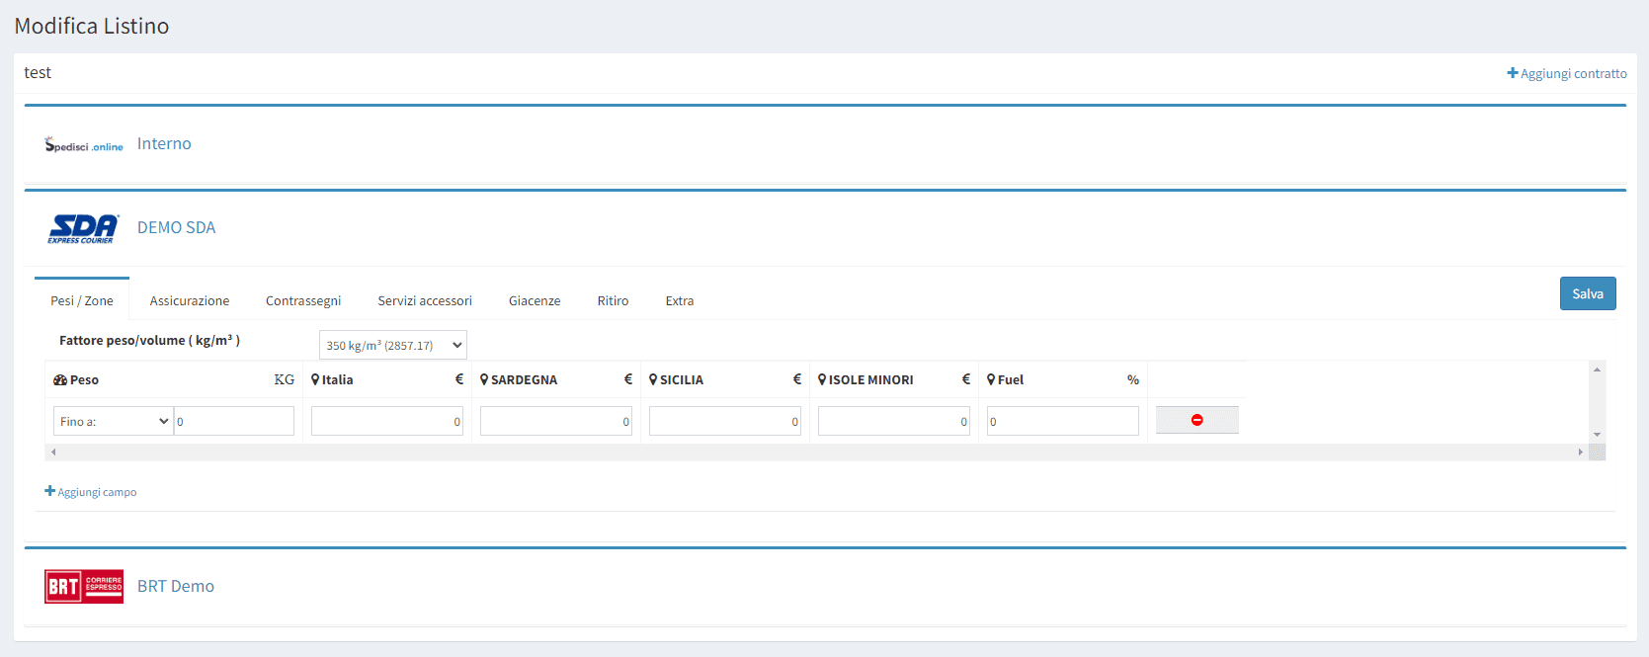Screen dimensions: 1649x657
Task: Click the Italia location pin icon
Action: pyautogui.click(x=315, y=380)
